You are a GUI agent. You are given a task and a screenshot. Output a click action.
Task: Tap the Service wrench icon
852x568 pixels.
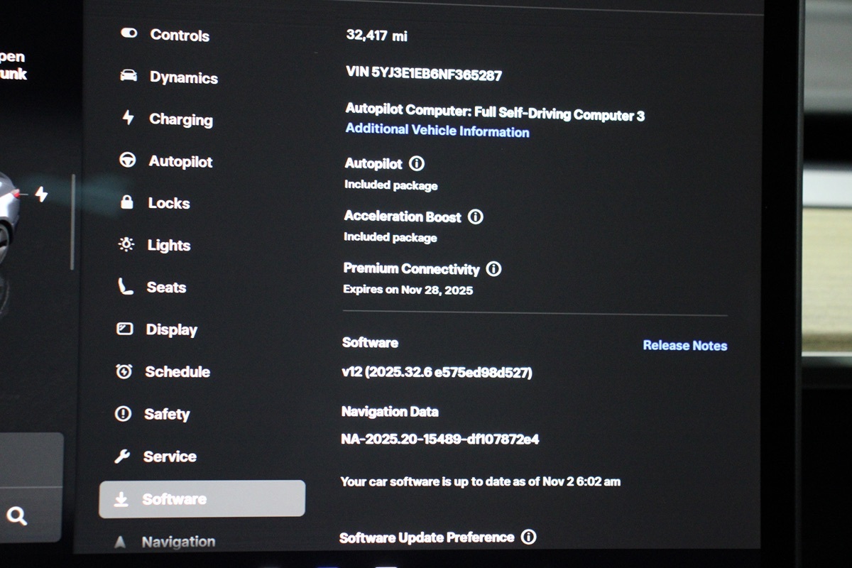(x=122, y=457)
